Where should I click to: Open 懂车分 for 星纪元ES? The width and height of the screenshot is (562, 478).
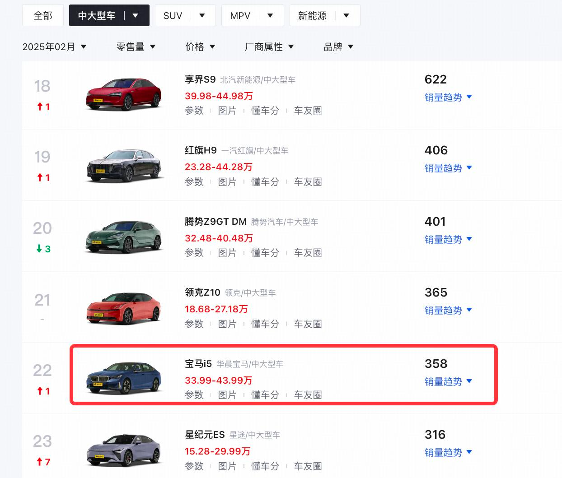[x=265, y=466]
